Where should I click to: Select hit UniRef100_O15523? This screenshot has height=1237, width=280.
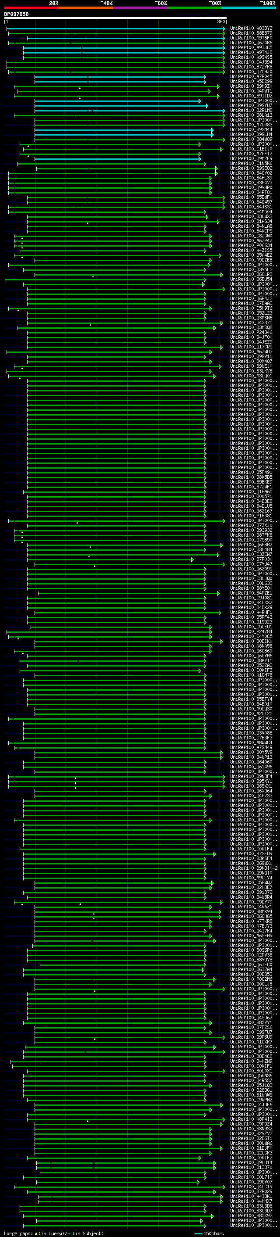(x=251, y=622)
